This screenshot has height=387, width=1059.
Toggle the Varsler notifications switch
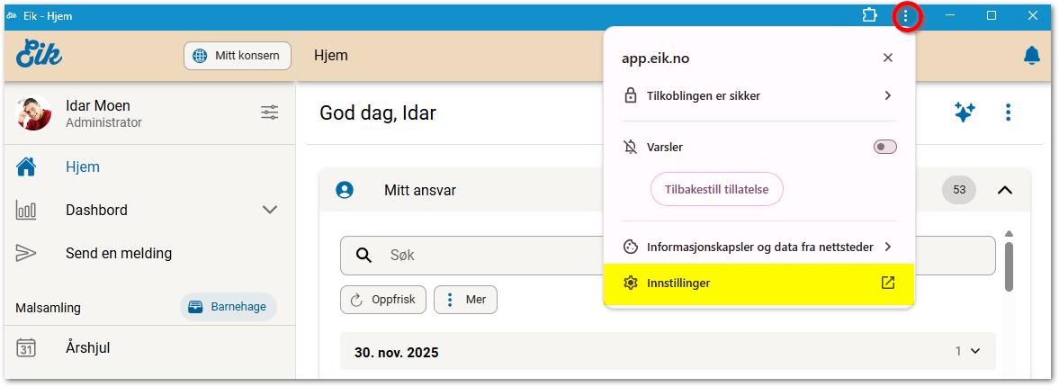884,147
